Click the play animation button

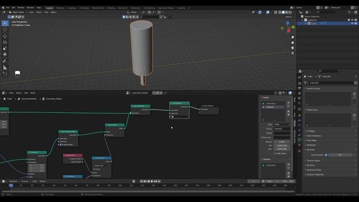tap(152, 181)
